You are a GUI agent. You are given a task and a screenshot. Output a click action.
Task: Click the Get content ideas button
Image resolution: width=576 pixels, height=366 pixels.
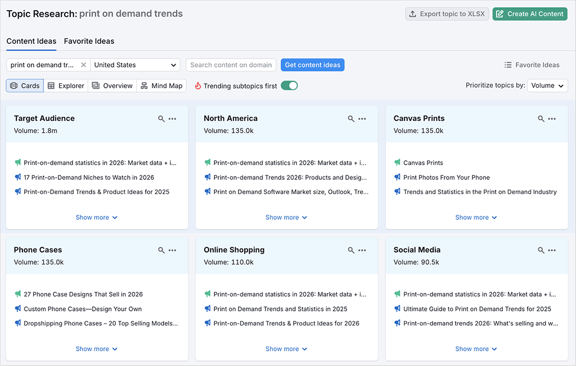[x=312, y=65]
